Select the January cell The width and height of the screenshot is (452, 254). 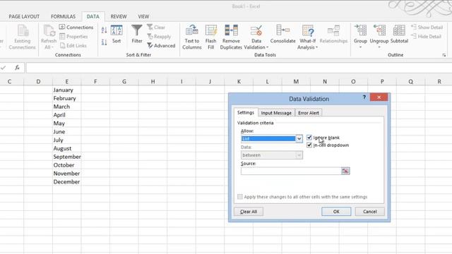[66, 90]
